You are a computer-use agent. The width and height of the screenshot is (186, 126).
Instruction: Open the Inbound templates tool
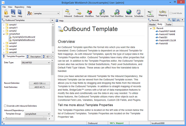68,13
